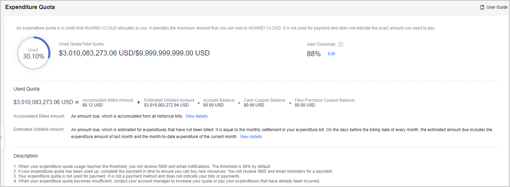View details of Estimated Unbilled Amount
Screen dimensions: 510x187
(251, 137)
